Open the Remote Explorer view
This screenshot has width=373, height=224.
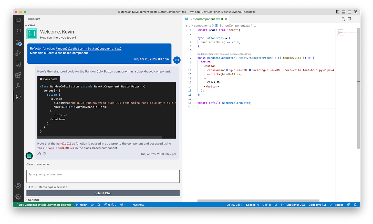(x=18, y=64)
